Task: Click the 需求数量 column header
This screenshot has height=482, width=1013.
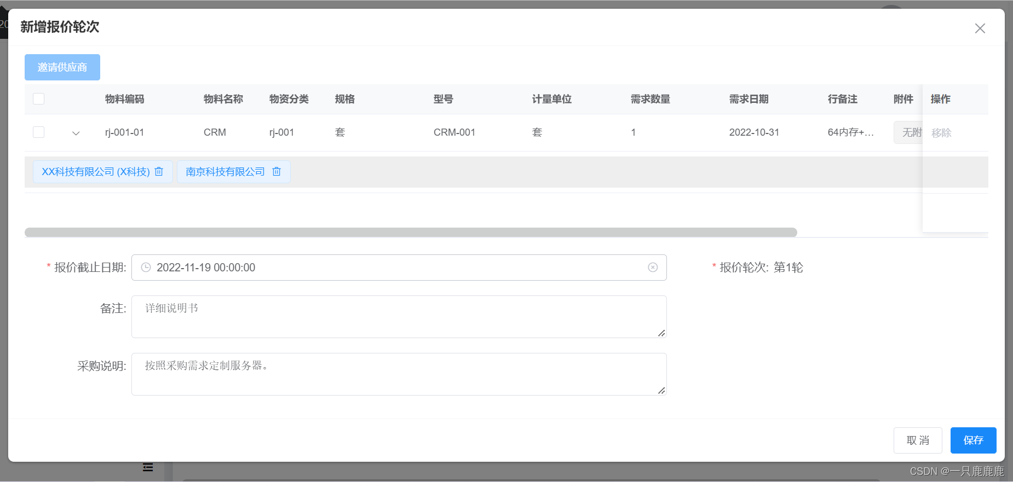Action: 651,99
